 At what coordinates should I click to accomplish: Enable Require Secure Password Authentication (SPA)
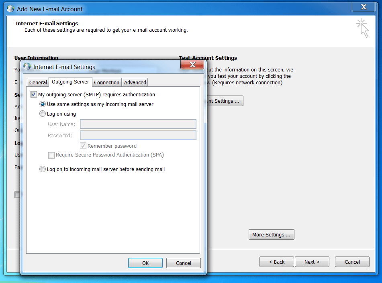(x=51, y=155)
